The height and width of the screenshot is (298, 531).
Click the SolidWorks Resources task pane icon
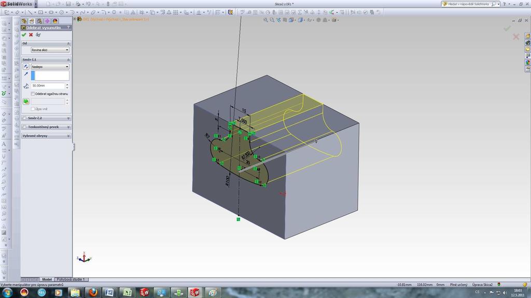point(527,36)
